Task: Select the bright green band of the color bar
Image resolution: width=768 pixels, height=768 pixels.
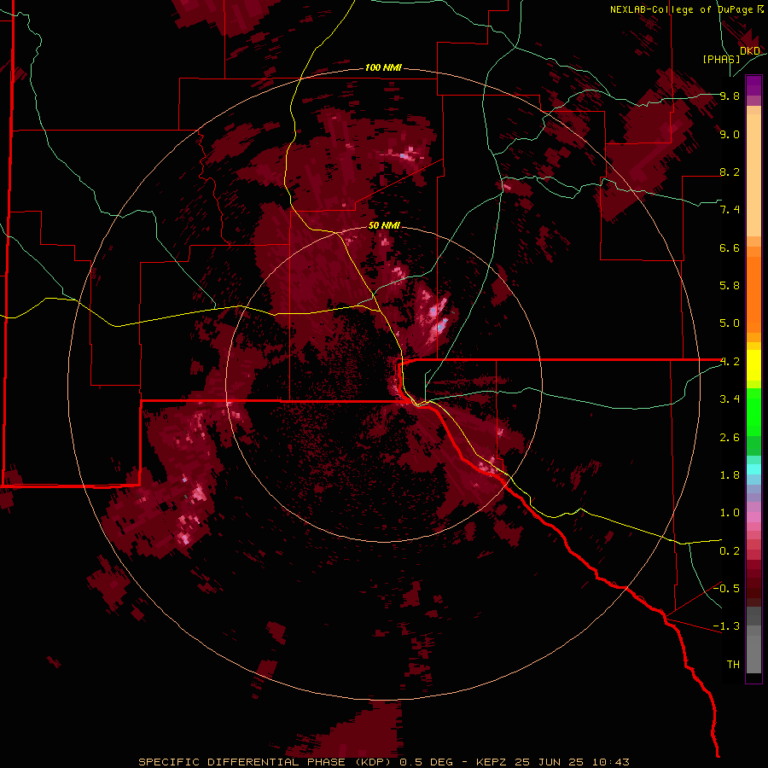Action: (x=753, y=412)
